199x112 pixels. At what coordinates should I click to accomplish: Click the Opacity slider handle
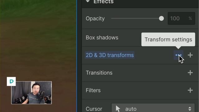[161, 18]
